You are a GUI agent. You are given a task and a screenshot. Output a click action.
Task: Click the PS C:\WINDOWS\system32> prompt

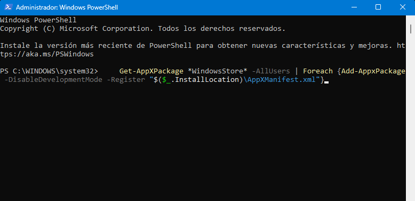click(49, 71)
